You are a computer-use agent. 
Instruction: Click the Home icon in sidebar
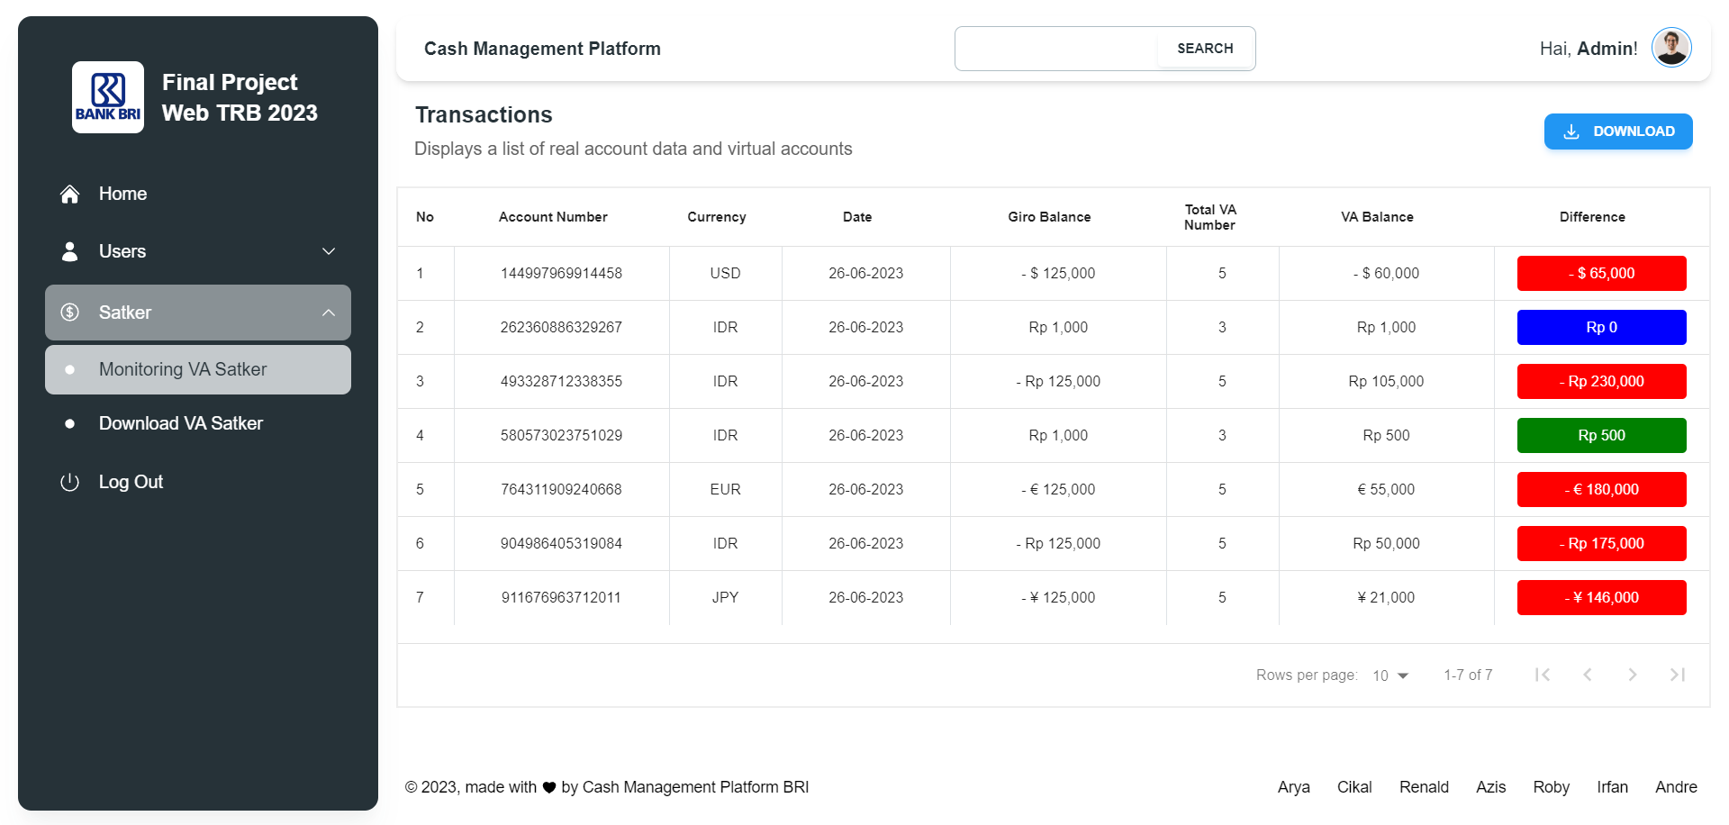pyautogui.click(x=69, y=194)
